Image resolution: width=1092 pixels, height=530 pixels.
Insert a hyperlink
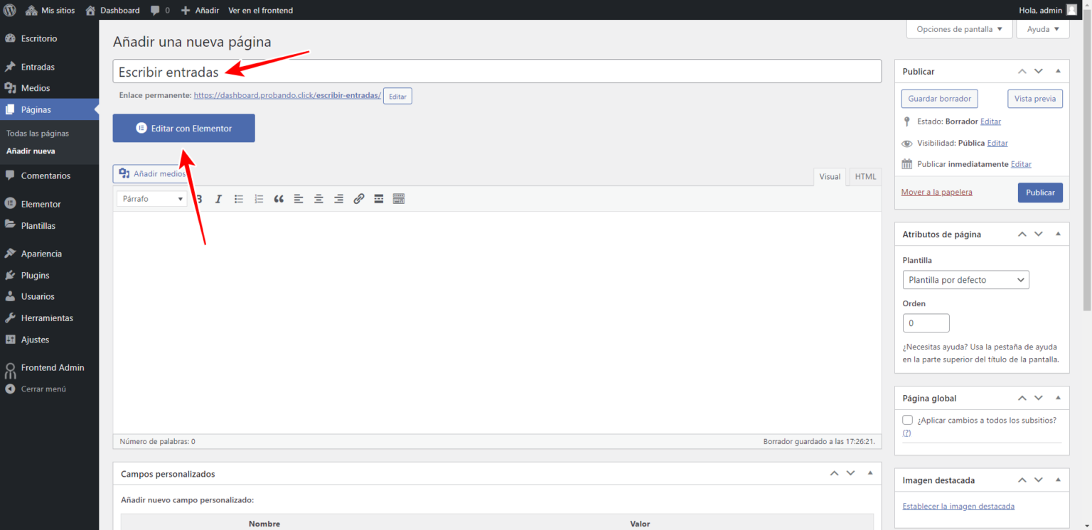pyautogui.click(x=358, y=198)
